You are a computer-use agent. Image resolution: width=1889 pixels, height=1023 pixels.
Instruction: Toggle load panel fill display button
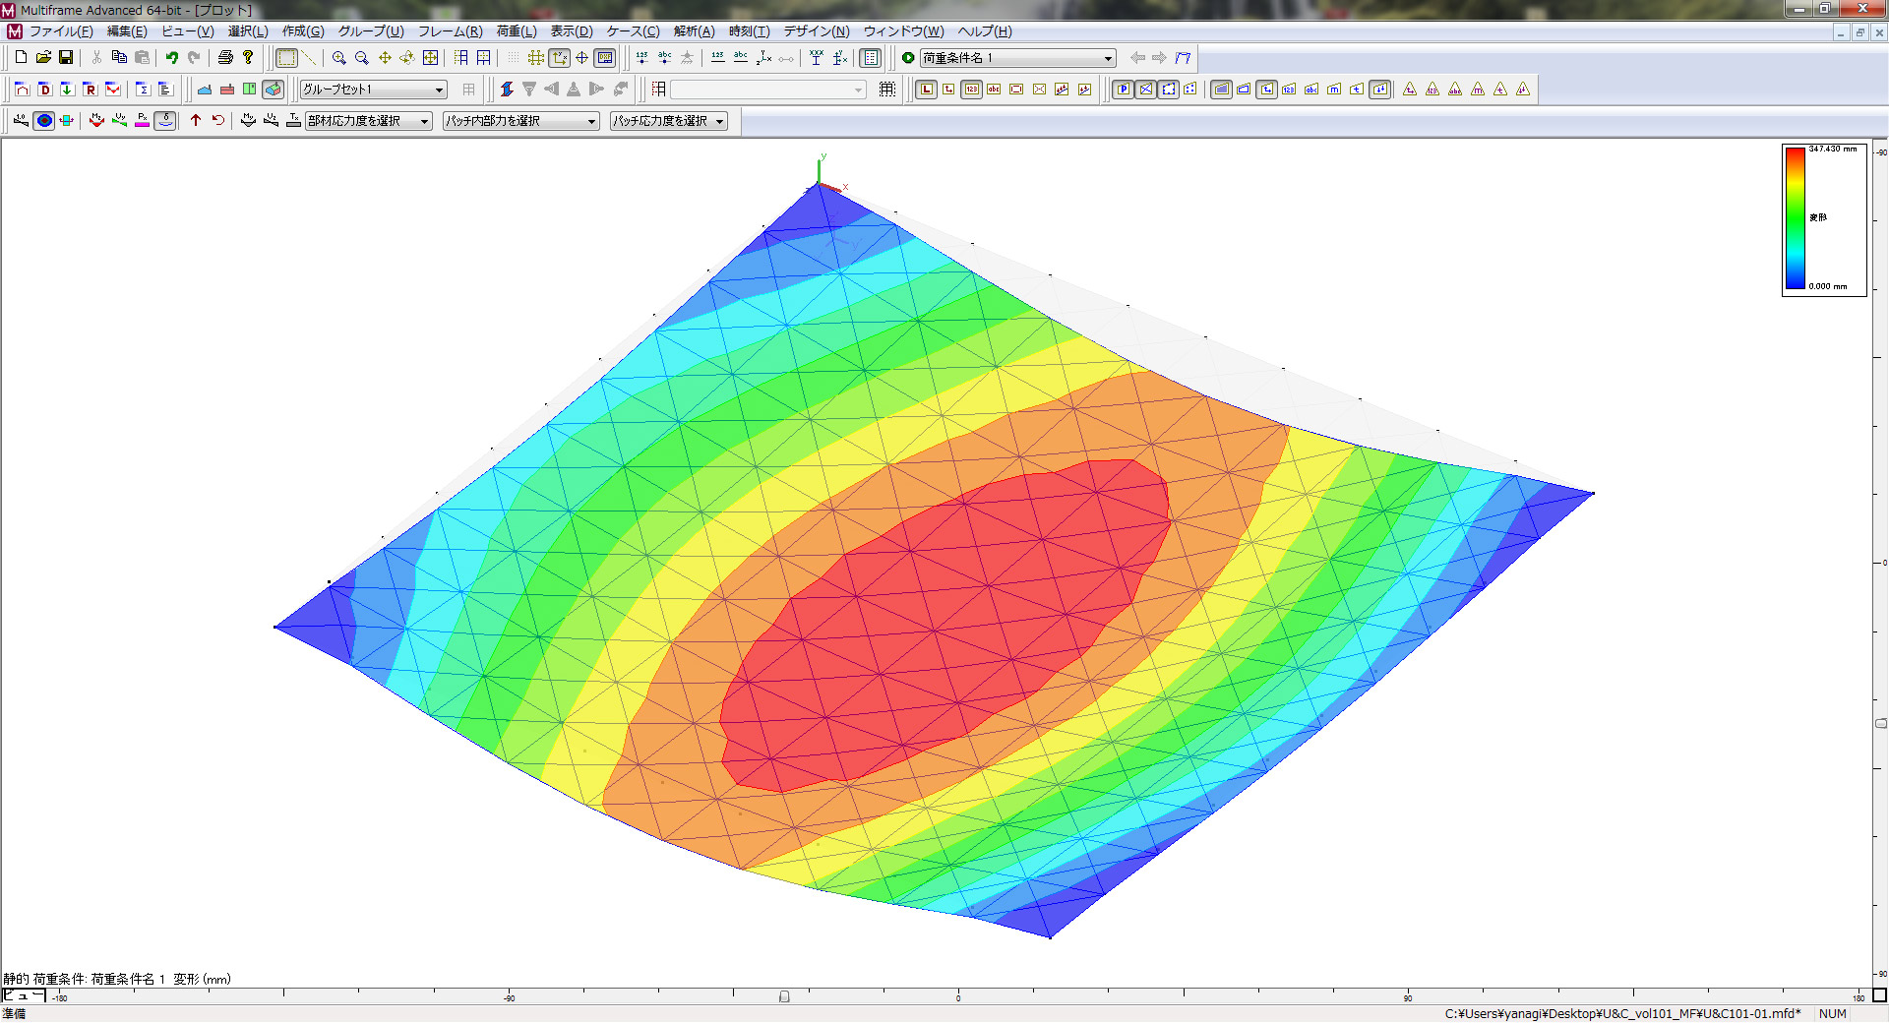coord(1221,90)
